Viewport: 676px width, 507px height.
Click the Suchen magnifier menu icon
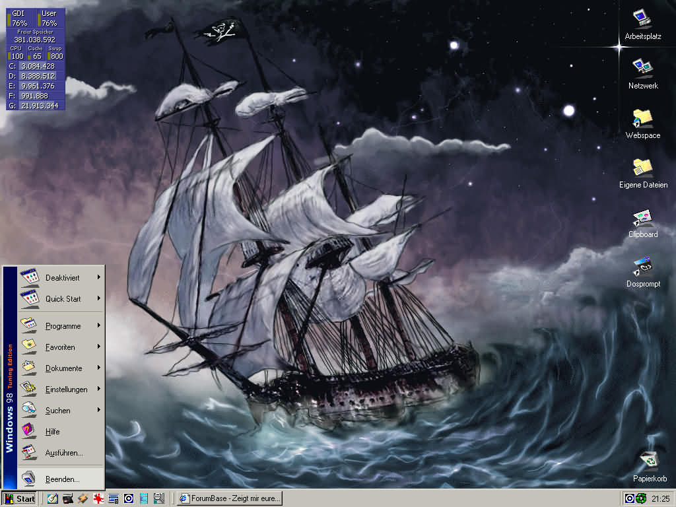(x=29, y=409)
